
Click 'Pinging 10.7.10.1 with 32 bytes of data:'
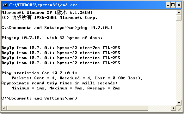[x=52, y=38]
